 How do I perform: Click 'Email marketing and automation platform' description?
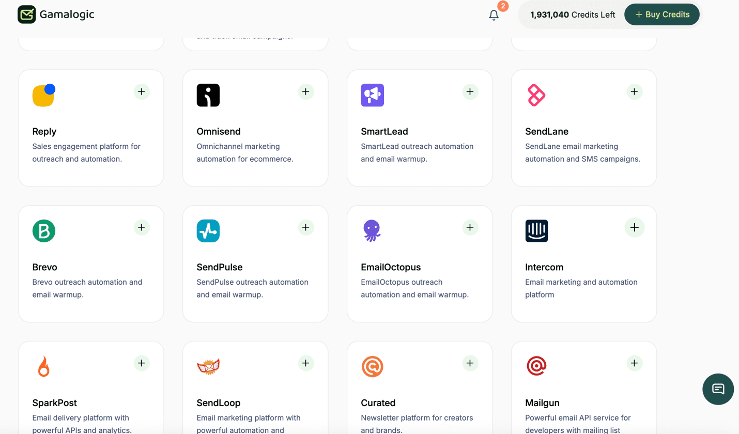(x=581, y=288)
